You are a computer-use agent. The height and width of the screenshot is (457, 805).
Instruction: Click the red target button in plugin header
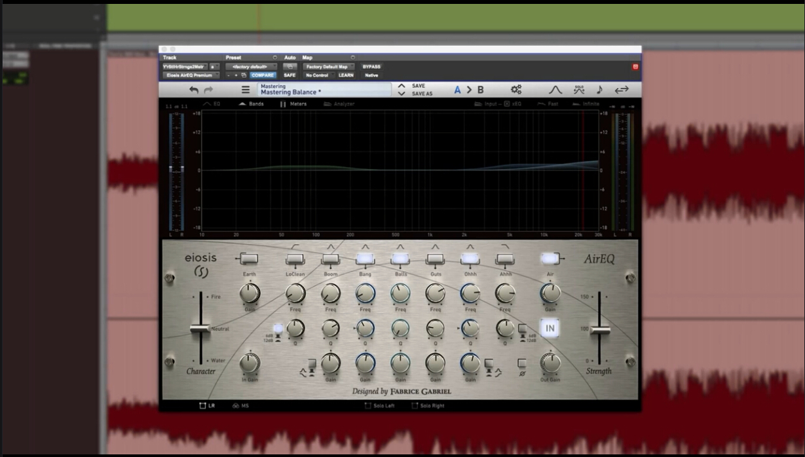(x=635, y=67)
